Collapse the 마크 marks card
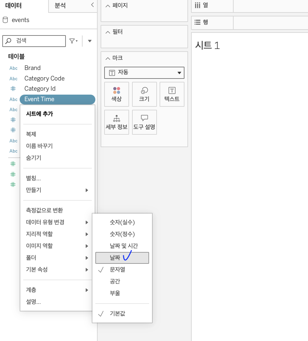Image resolution: width=308 pixels, height=341 pixels. coord(107,58)
